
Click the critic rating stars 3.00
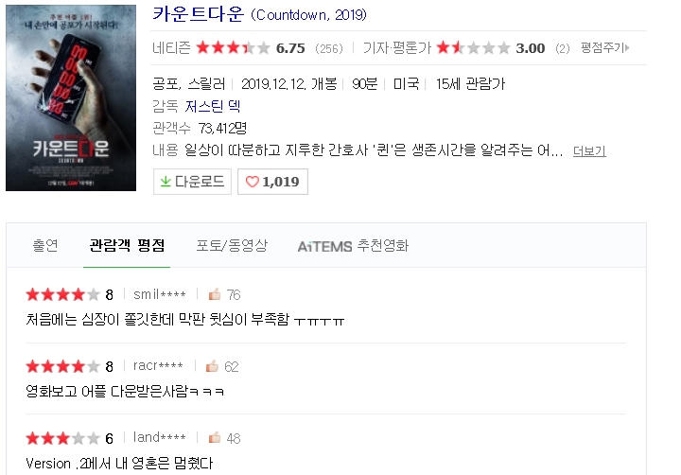pyautogui.click(x=473, y=48)
